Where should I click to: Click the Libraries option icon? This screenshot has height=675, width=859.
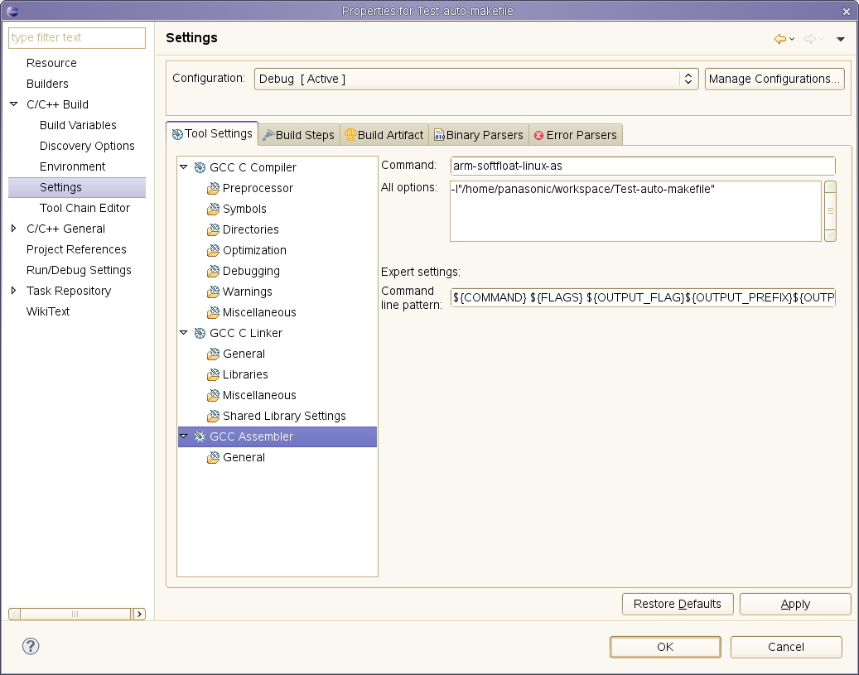[213, 374]
